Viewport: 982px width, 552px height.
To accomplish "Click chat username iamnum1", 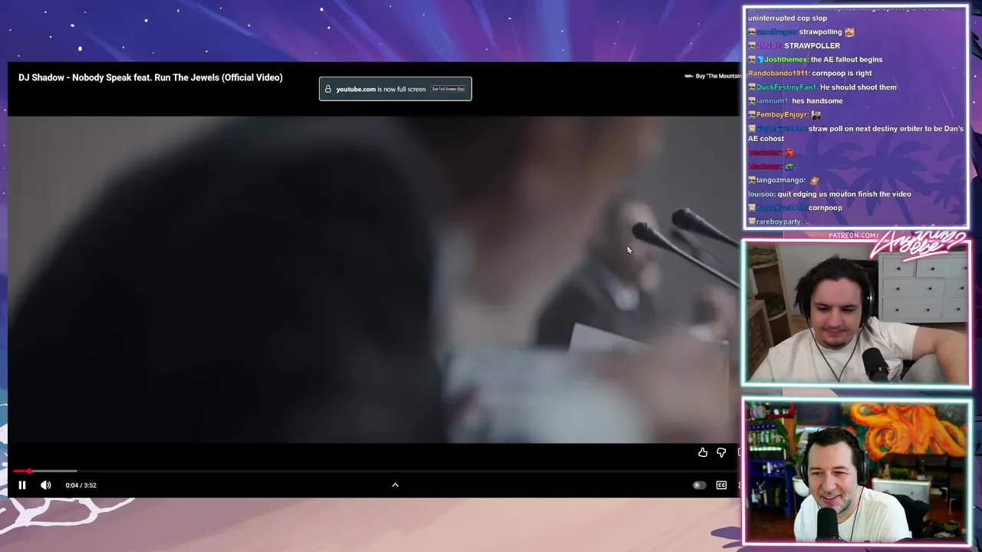I will click(x=772, y=101).
